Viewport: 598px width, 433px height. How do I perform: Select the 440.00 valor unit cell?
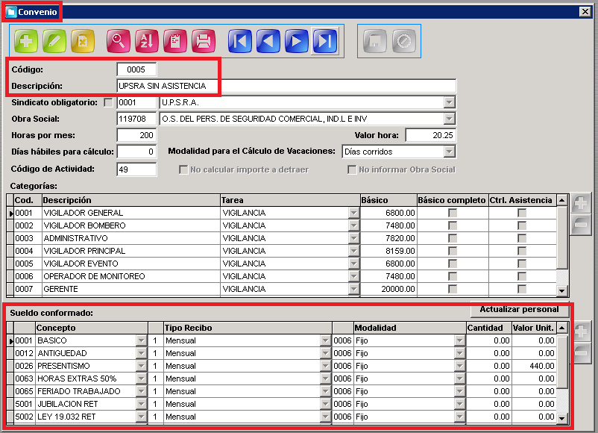pyautogui.click(x=534, y=366)
